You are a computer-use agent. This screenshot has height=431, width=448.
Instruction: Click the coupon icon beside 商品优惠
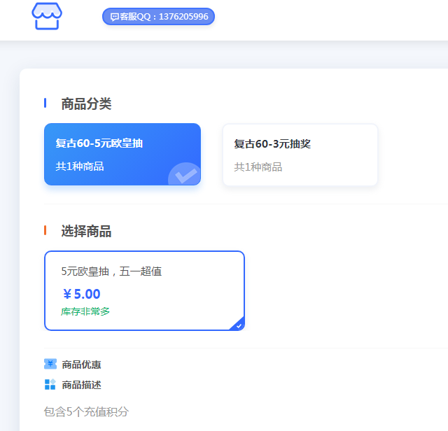point(50,364)
